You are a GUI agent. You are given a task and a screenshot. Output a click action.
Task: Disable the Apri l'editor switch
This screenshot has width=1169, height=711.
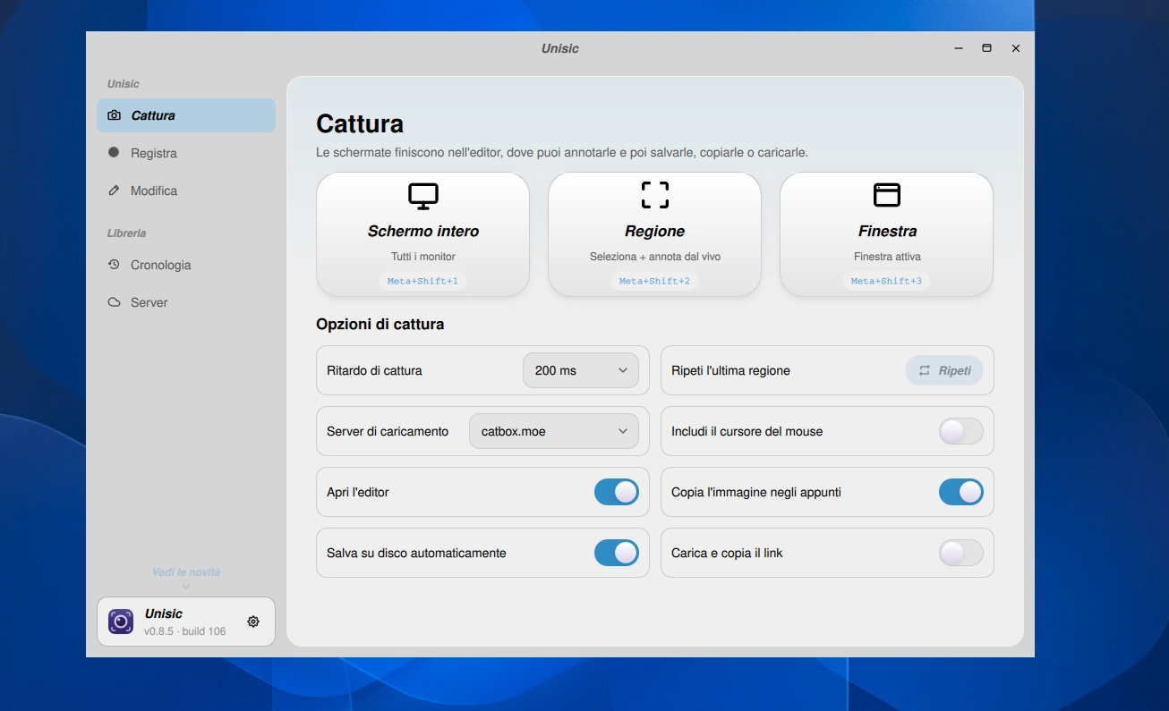click(617, 492)
